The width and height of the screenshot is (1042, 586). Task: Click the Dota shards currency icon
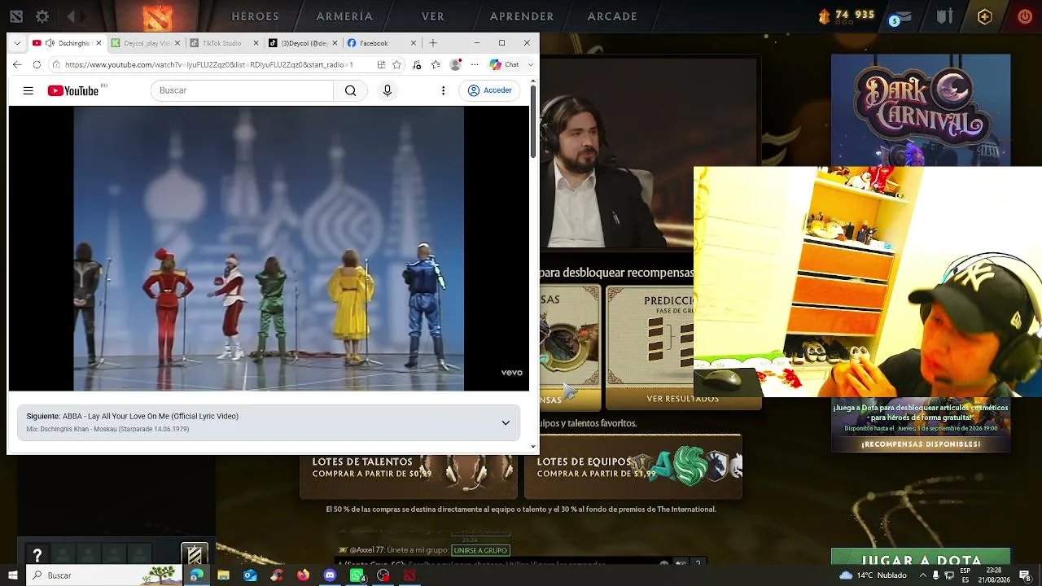coord(824,15)
